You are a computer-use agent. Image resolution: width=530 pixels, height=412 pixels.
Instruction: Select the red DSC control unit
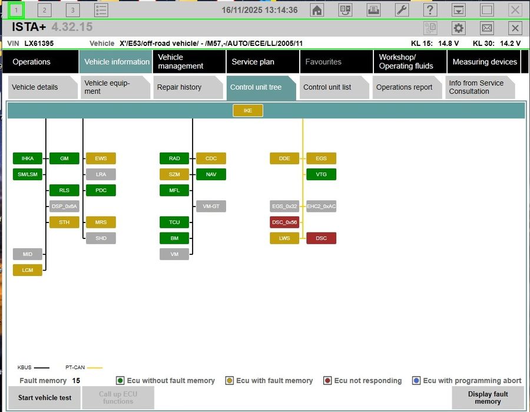click(321, 238)
